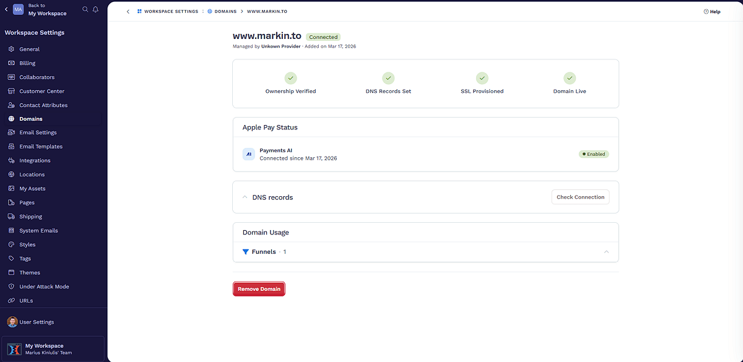Click the Shipping truck icon
Image resolution: width=743 pixels, height=362 pixels.
pos(12,217)
